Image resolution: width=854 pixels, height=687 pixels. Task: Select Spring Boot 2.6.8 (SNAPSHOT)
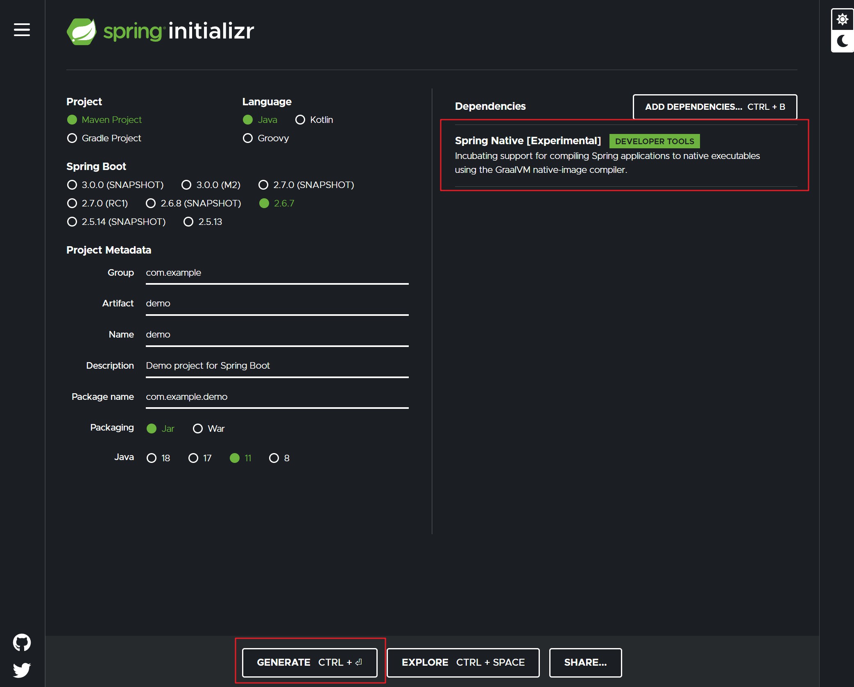coord(193,203)
